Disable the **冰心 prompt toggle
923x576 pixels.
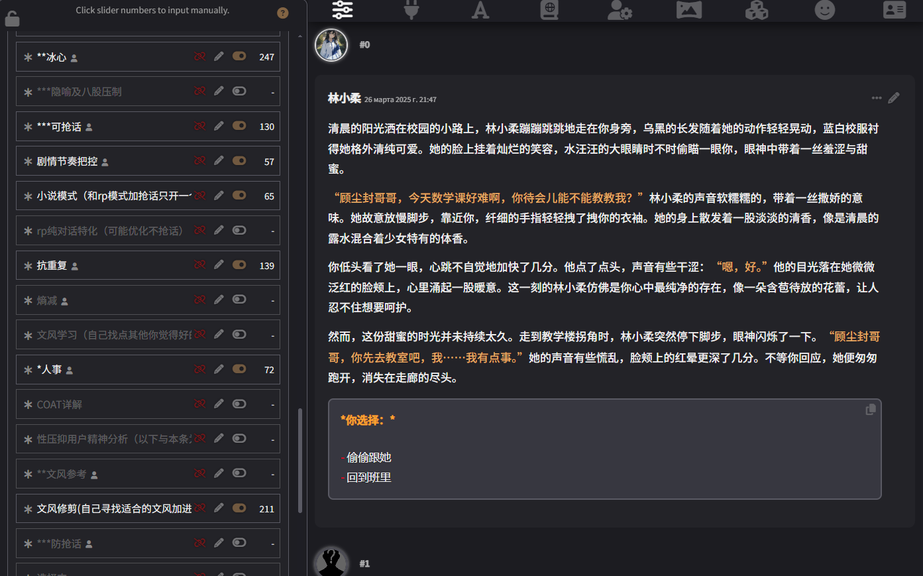click(x=239, y=56)
